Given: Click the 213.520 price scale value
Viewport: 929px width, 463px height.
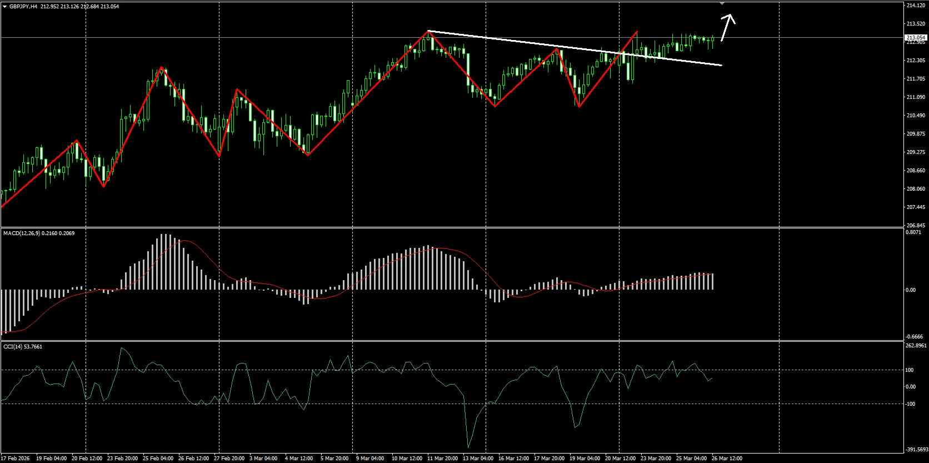Looking at the screenshot, I should coord(915,24).
